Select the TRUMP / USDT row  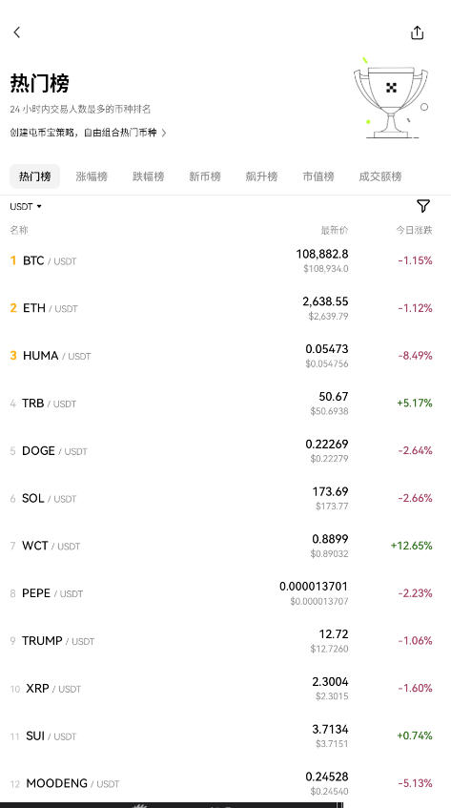[x=225, y=640]
